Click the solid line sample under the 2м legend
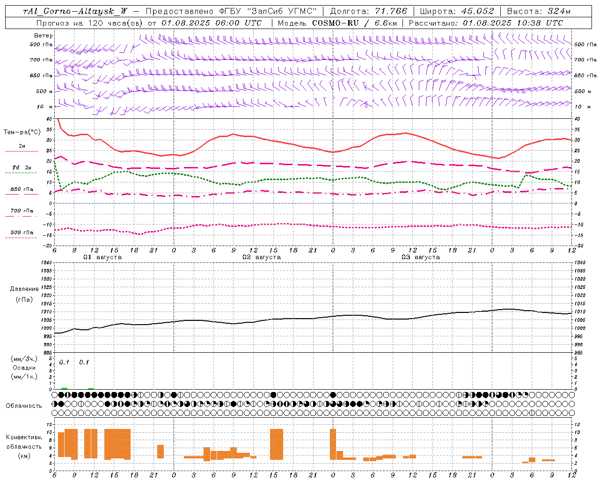 [x=22, y=151]
